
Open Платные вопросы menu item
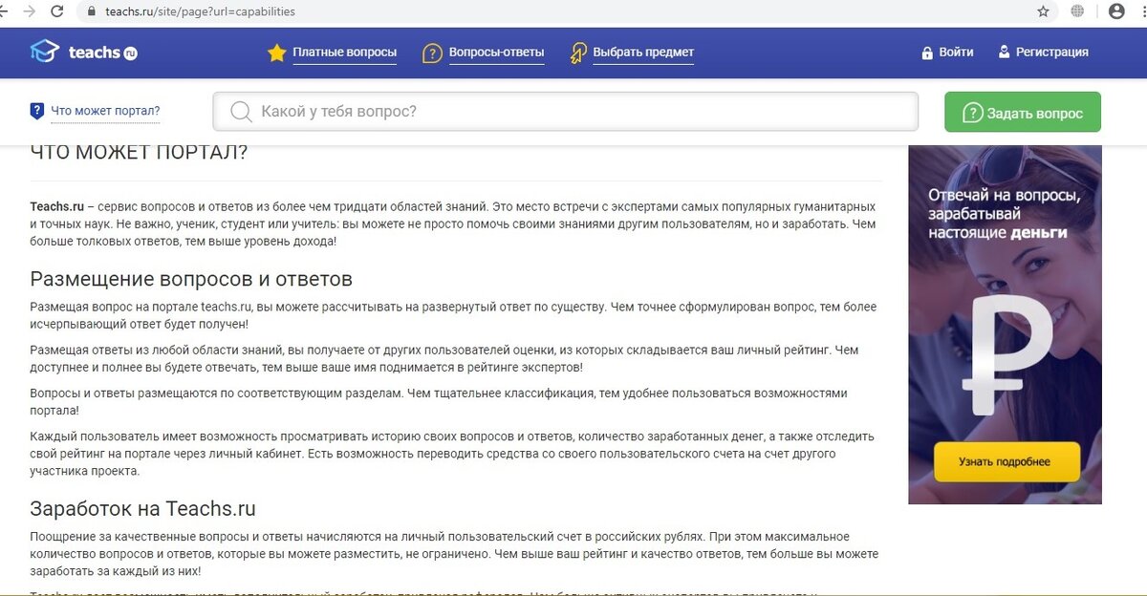(x=344, y=53)
